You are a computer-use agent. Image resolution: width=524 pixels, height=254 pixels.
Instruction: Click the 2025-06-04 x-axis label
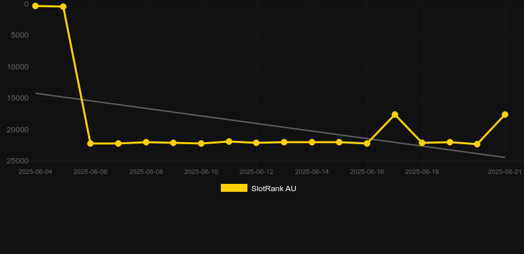tap(35, 172)
